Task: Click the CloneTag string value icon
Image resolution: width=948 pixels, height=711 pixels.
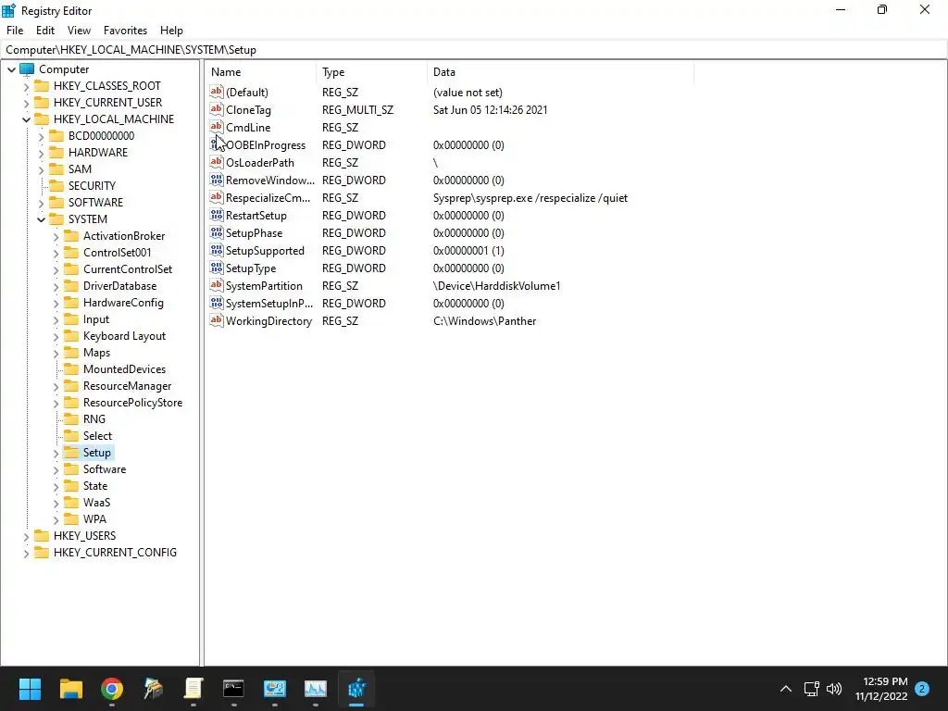Action: click(217, 109)
